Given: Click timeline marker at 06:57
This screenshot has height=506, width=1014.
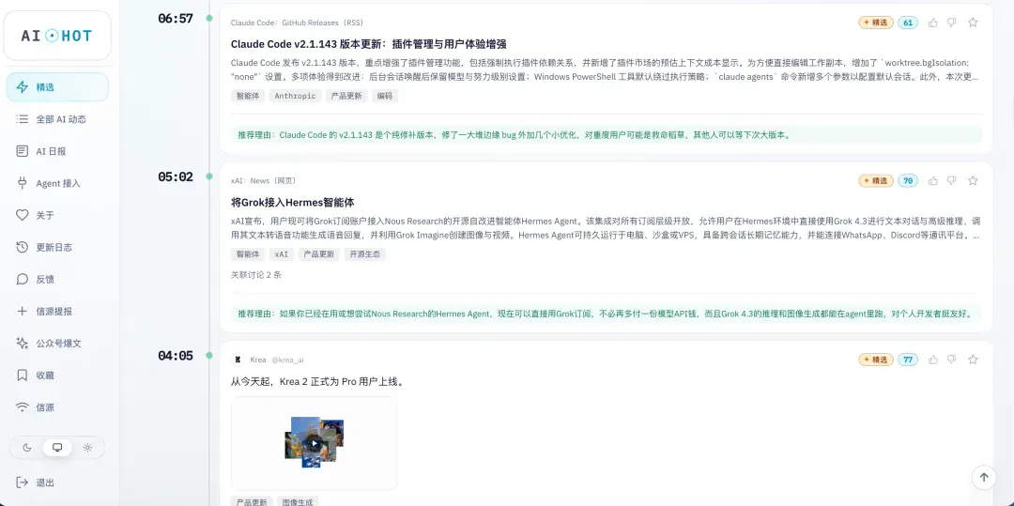Looking at the screenshot, I should (x=208, y=18).
